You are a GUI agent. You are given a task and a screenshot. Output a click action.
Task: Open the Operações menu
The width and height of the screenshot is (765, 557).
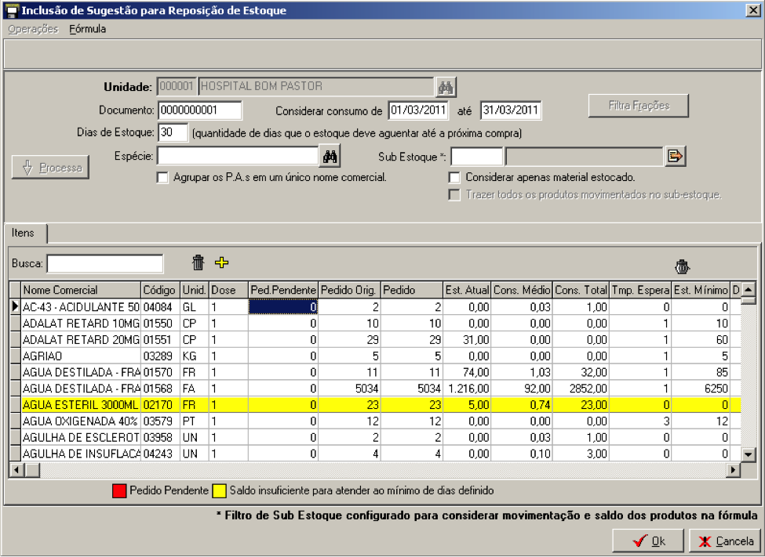[x=33, y=29]
